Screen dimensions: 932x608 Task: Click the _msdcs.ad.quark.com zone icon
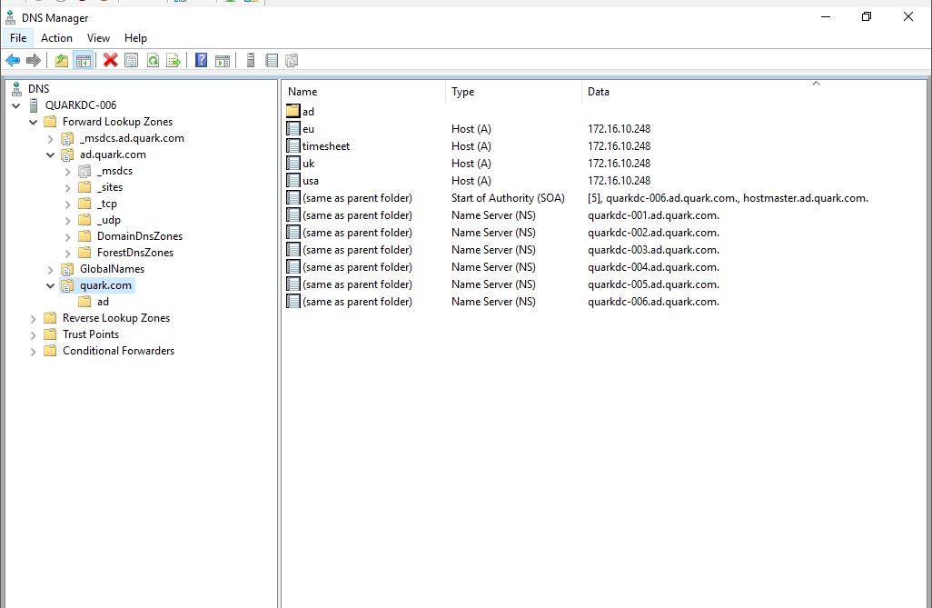(x=68, y=138)
